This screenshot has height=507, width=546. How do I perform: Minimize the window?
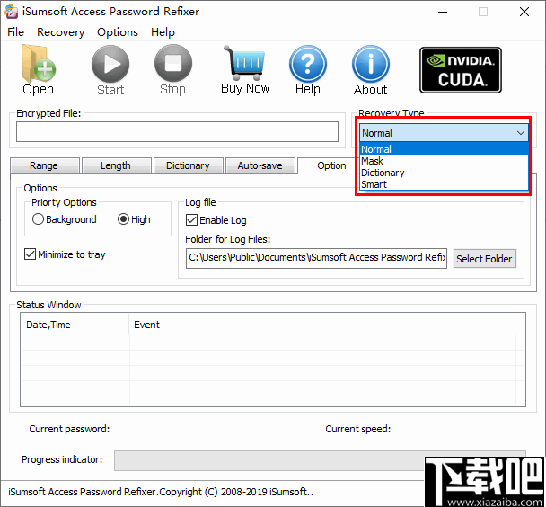coord(443,13)
